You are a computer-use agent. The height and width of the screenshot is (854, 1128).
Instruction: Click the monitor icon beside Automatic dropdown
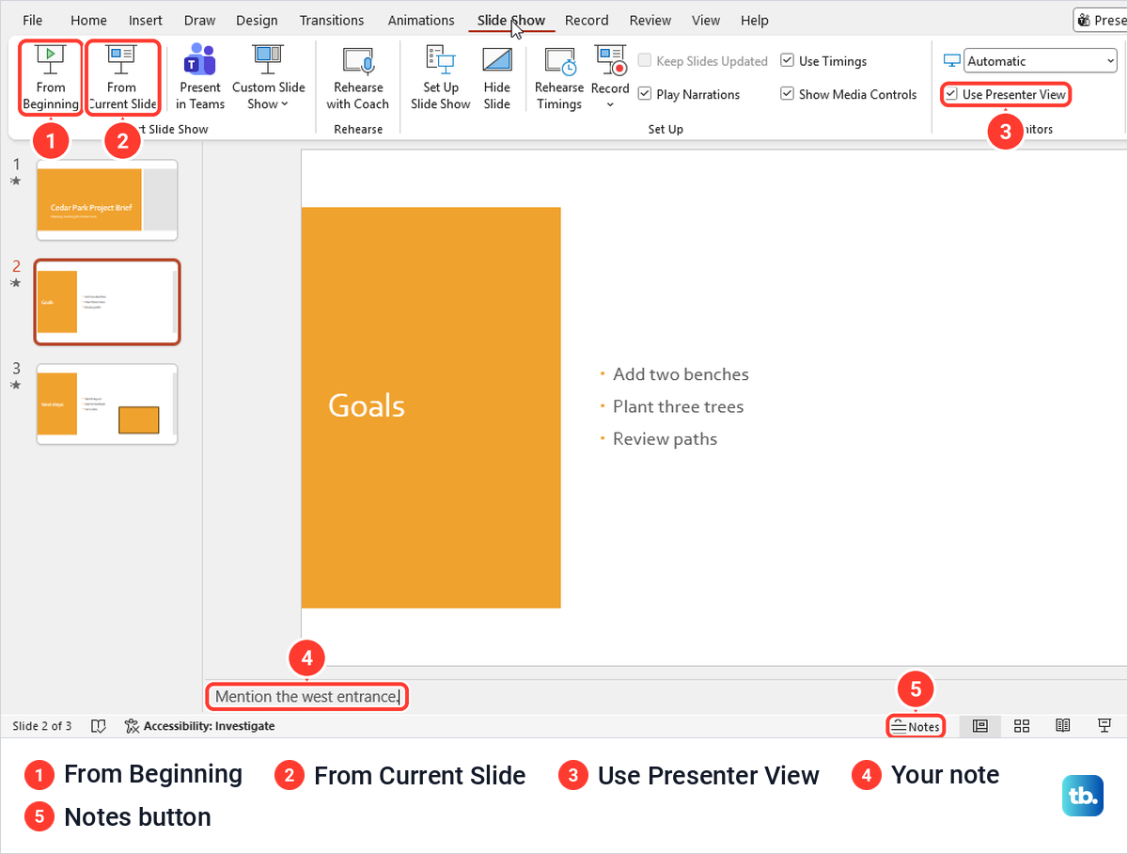coord(952,61)
